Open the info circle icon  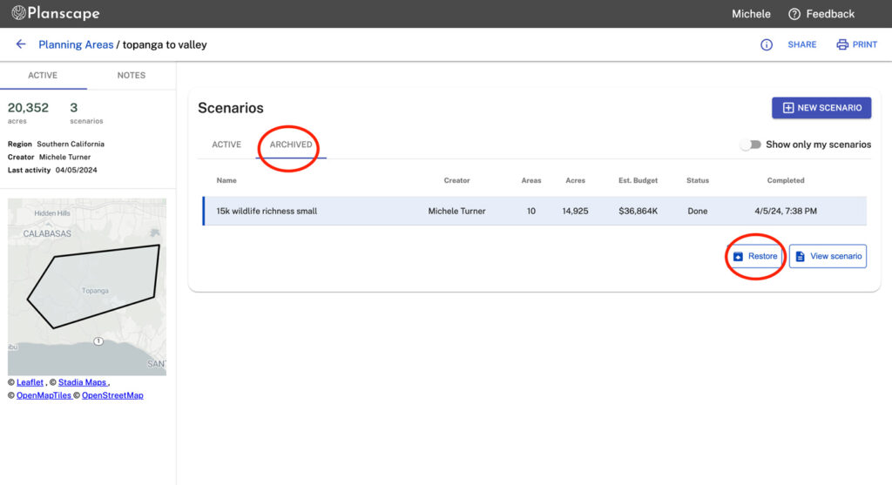coord(767,44)
